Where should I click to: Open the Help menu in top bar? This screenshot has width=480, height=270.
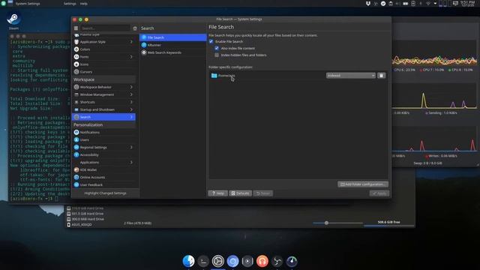point(83,4)
